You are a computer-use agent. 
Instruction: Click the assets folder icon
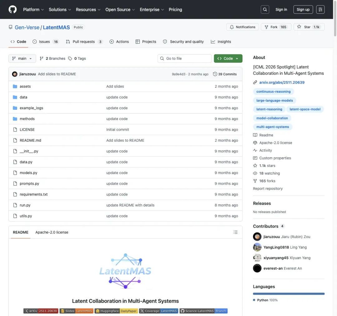pyautogui.click(x=15, y=86)
